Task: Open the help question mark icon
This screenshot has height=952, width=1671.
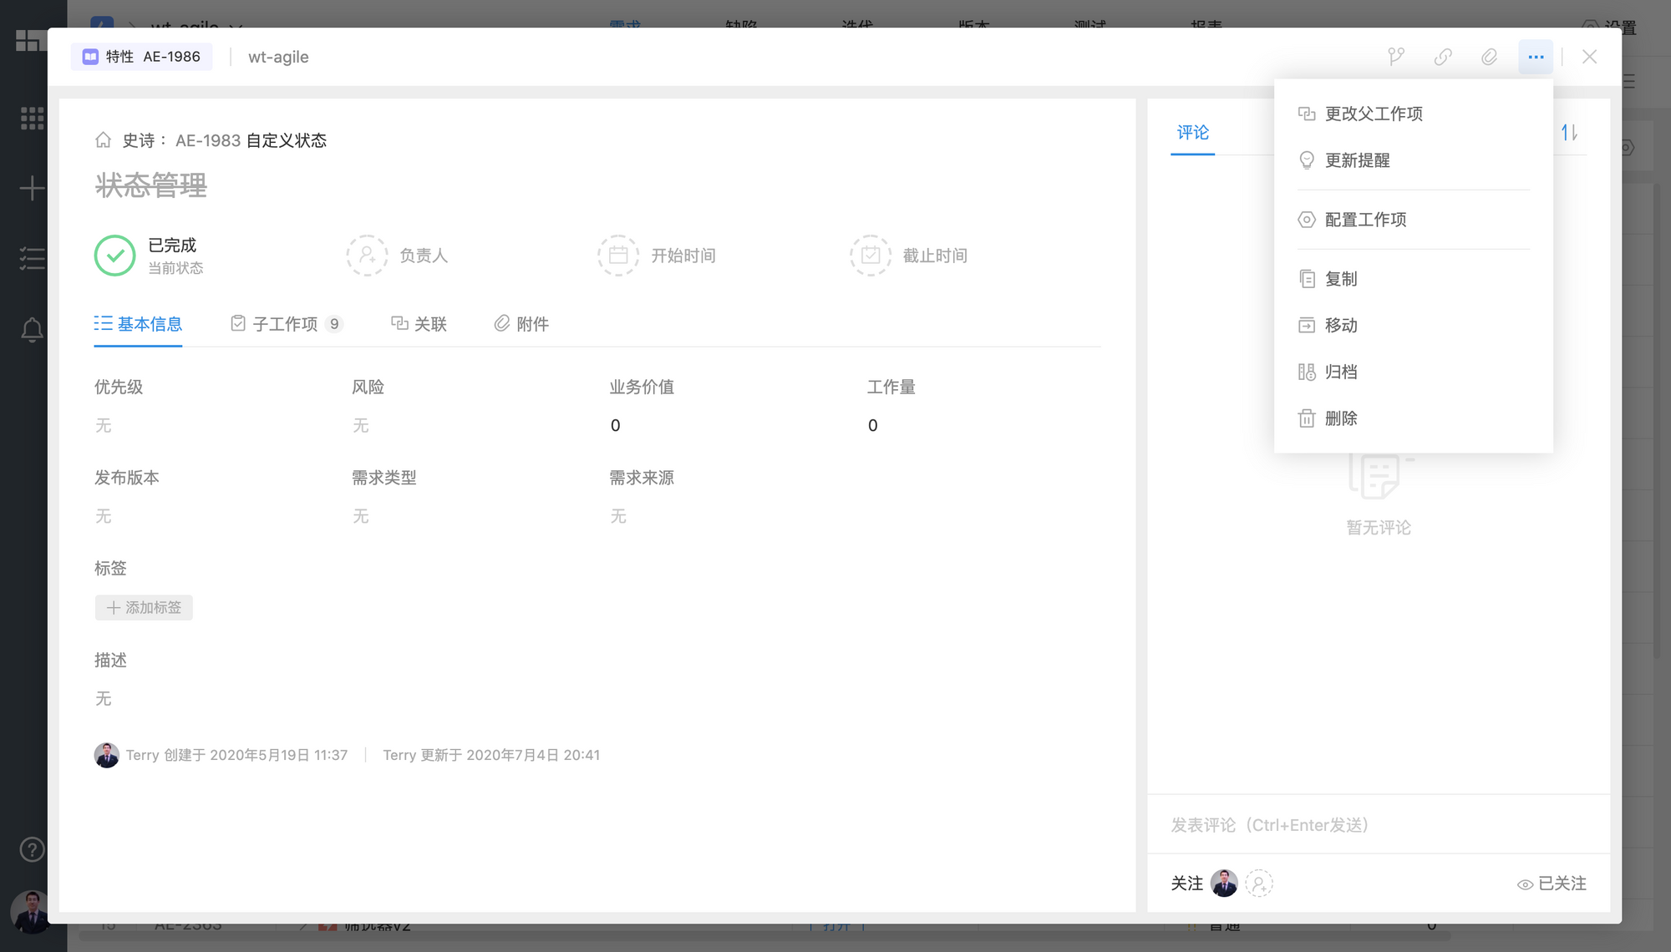Action: tap(32, 850)
